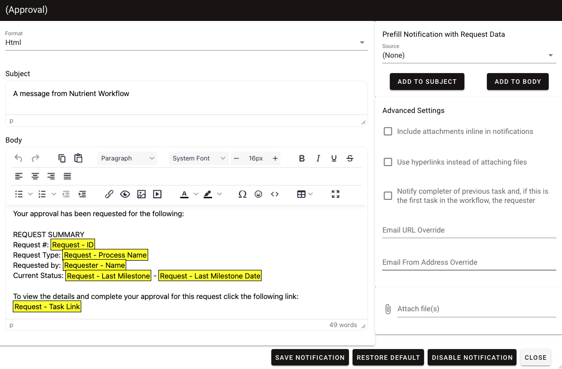562x369 pixels.
Task: Open the emoji picker
Action: click(259, 194)
